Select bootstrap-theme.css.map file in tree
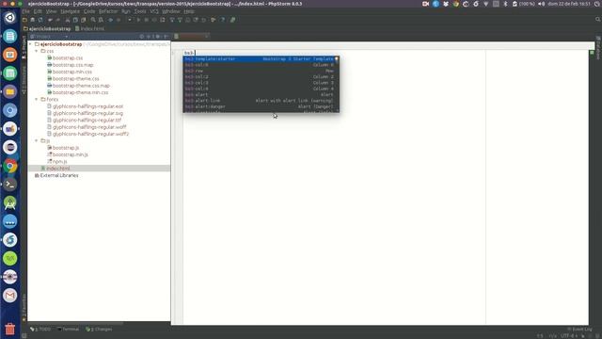The height and width of the screenshot is (339, 602). pos(78,86)
